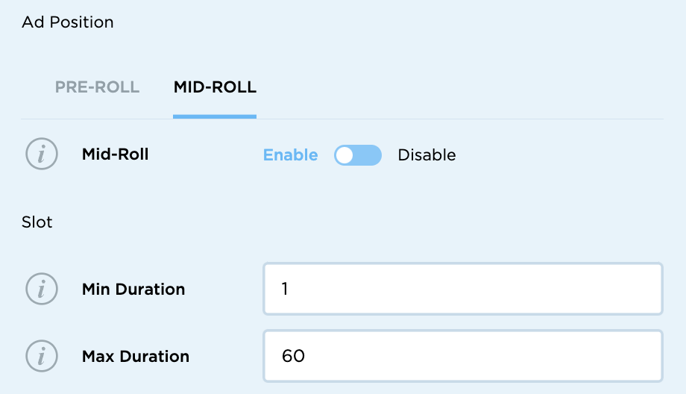Click the value 60 in Max Duration
The image size is (686, 394).
tap(293, 356)
